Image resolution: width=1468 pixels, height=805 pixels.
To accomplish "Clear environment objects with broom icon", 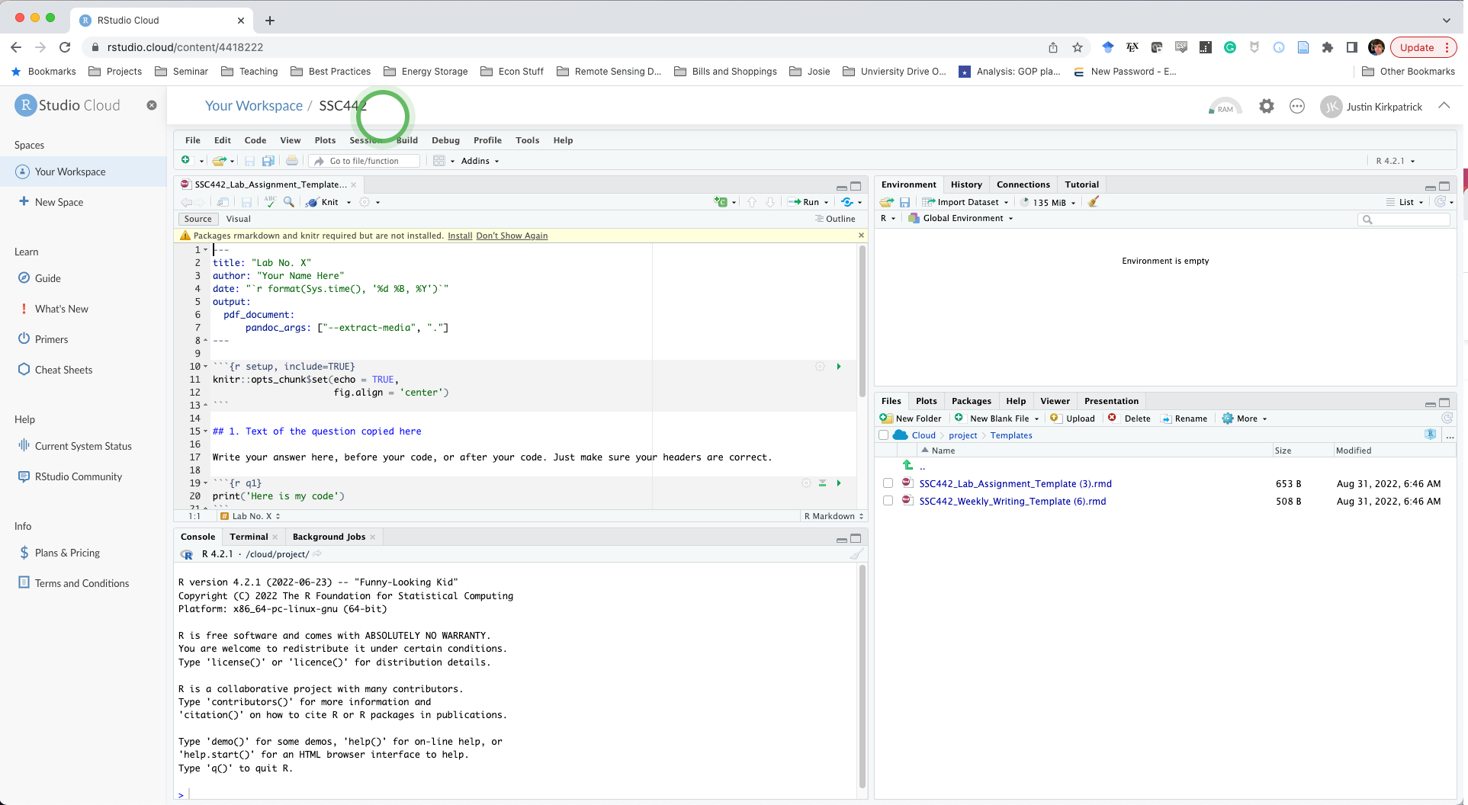I will click(x=1094, y=202).
